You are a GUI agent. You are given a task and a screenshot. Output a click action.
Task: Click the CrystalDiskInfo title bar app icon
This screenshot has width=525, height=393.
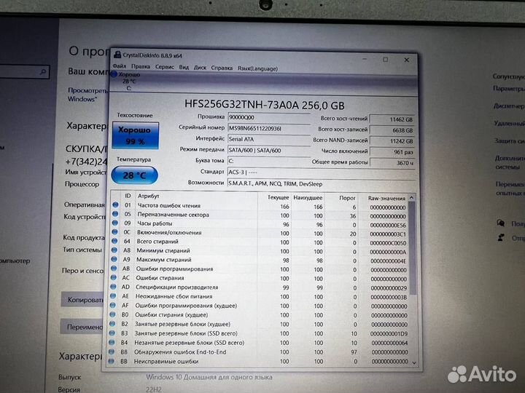coord(117,55)
